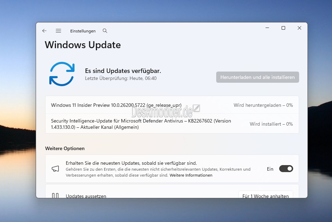
Task: Open the search magnifier in Einstellungen
Action: [105, 31]
